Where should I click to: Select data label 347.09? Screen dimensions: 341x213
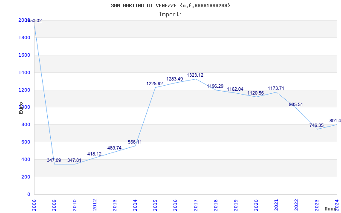[x=54, y=161]
